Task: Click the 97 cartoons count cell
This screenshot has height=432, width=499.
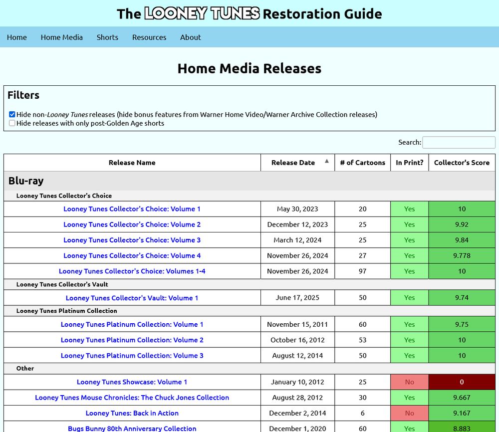Action: [x=362, y=271]
